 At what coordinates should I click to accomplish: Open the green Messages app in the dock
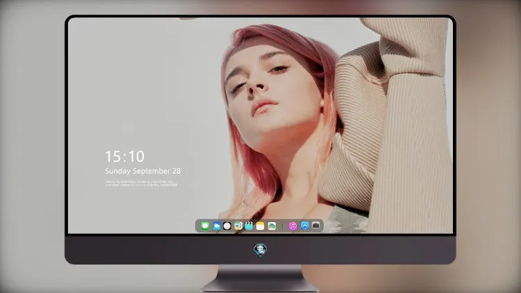(x=205, y=226)
